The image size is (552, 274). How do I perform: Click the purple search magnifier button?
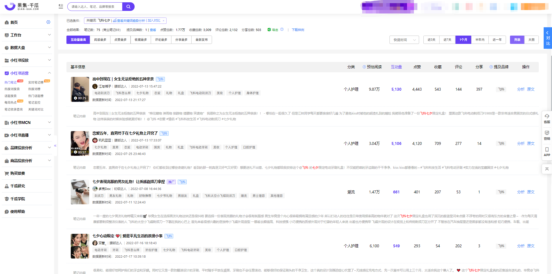point(128,7)
